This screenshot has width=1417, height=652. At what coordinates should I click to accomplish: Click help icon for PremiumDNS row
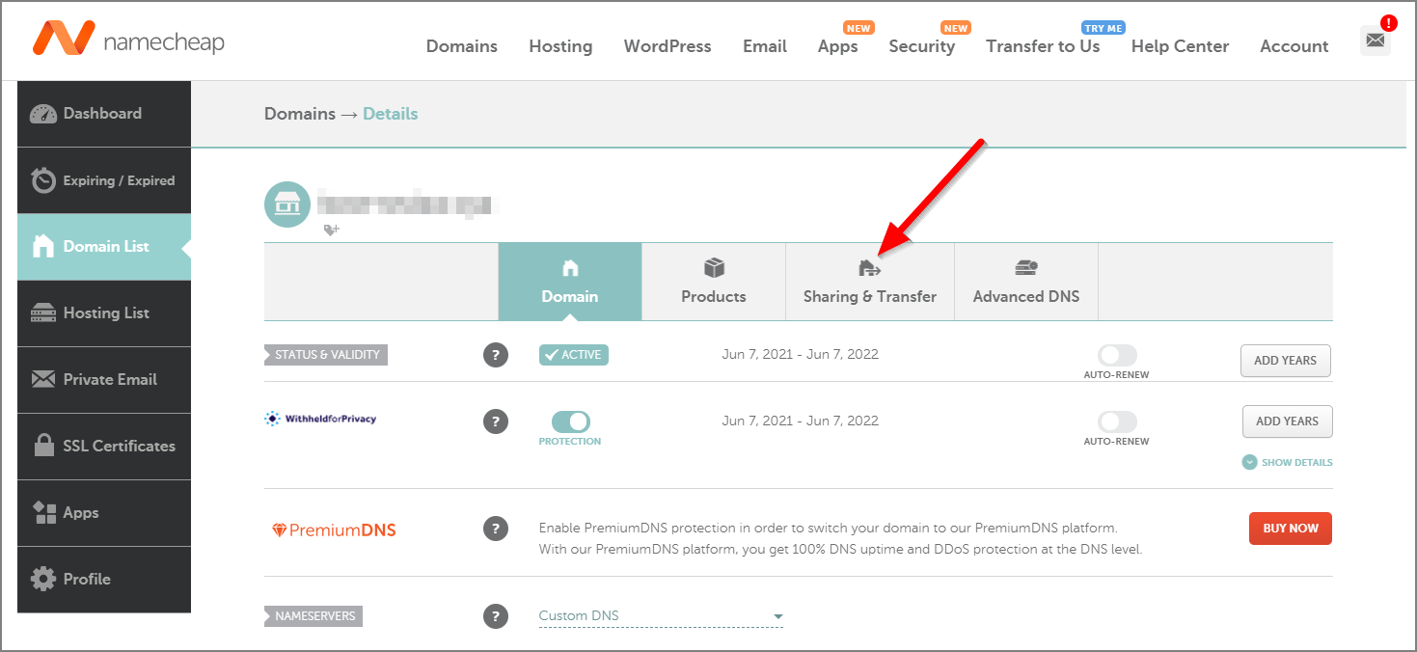[495, 529]
